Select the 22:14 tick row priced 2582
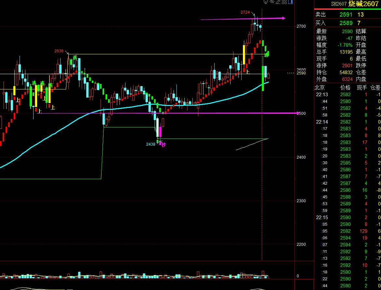Viewport: 381px width, 290px height. point(348,122)
